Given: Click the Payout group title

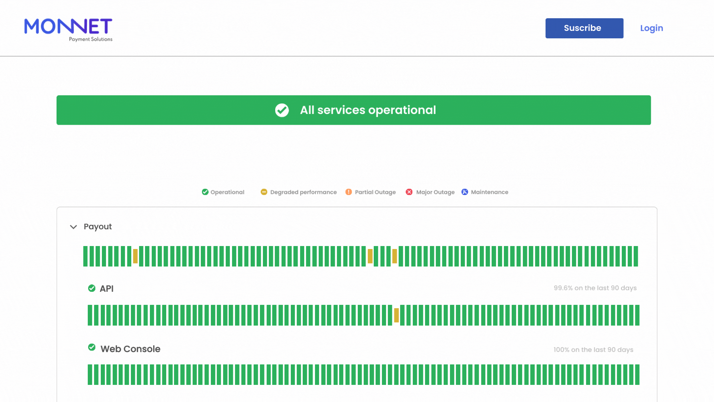Looking at the screenshot, I should point(97,227).
